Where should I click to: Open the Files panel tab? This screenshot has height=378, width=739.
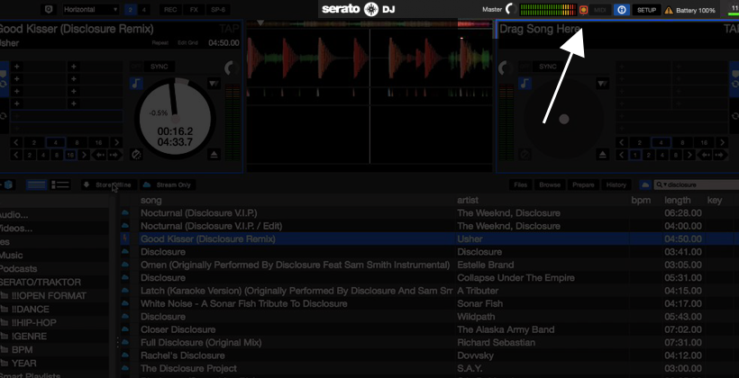[520, 185]
